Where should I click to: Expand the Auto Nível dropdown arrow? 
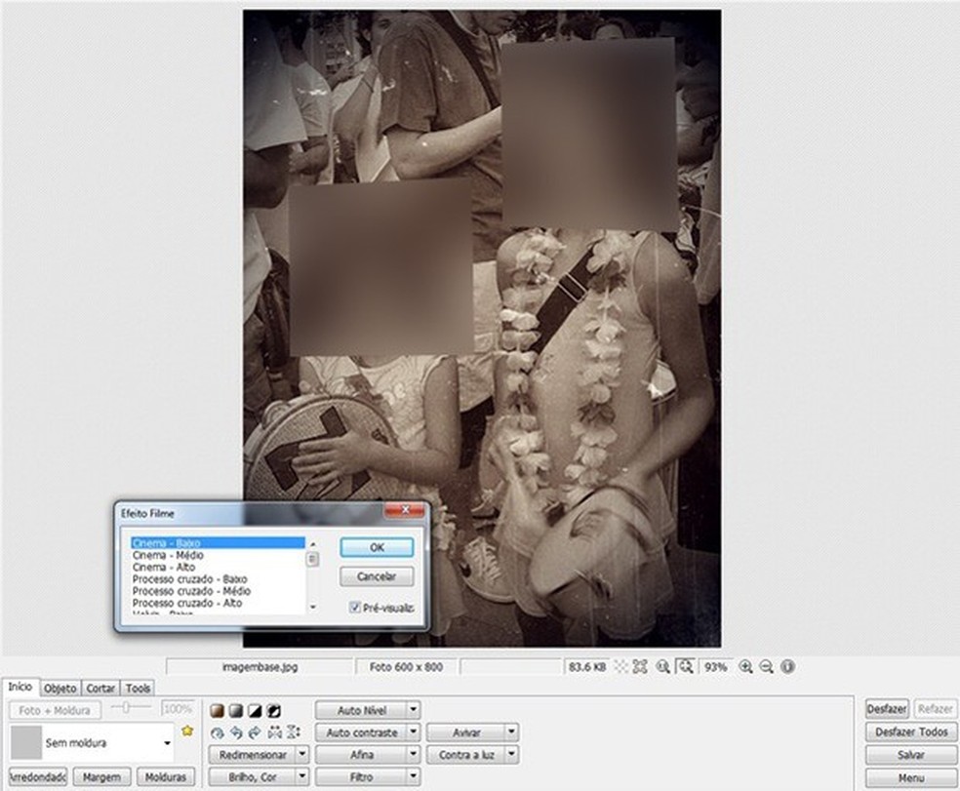414,710
